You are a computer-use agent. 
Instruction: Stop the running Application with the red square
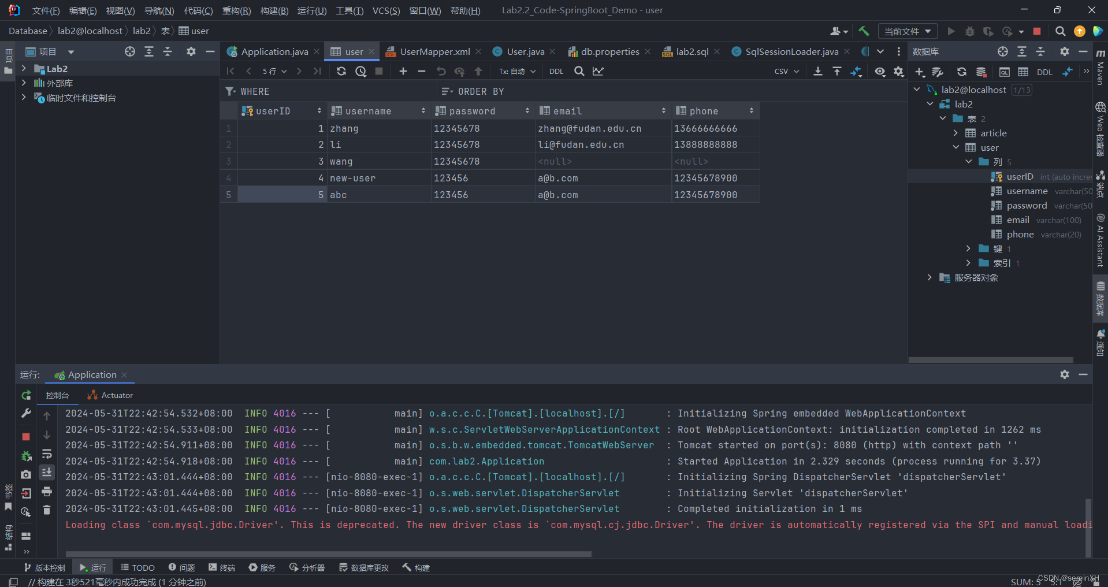[x=25, y=437]
